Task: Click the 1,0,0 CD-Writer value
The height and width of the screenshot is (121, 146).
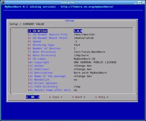Action: coord(78,31)
